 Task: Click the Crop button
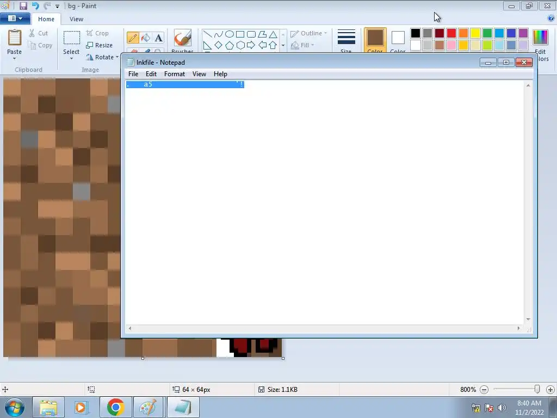coord(98,33)
